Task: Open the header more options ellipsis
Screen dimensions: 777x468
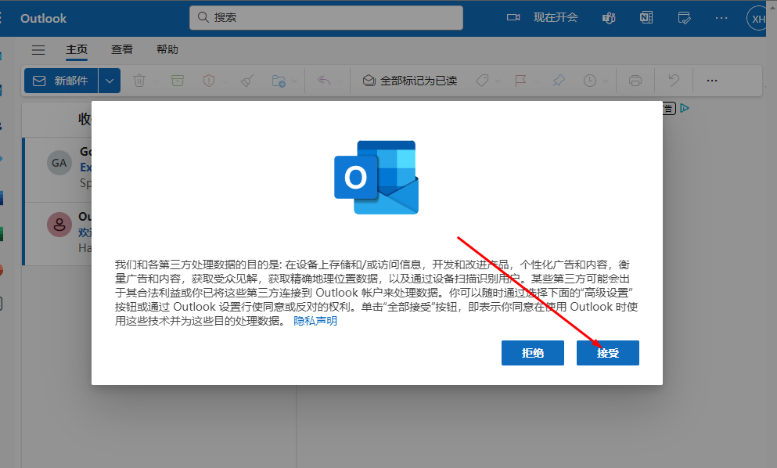Action: (x=721, y=18)
